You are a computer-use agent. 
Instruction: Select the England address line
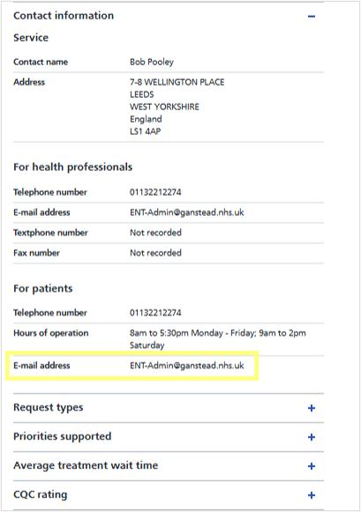point(146,119)
